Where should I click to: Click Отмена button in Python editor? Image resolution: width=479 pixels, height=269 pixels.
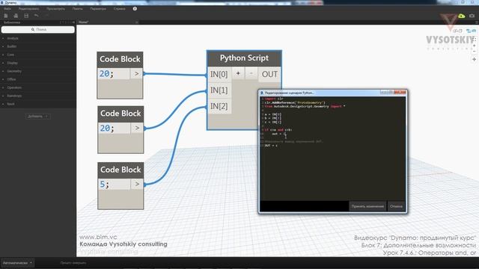click(x=396, y=206)
